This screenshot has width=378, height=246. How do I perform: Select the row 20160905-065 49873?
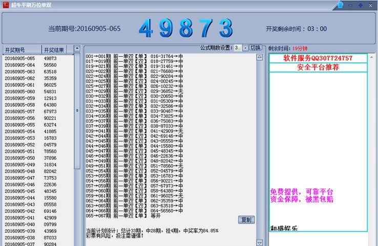pos(38,58)
